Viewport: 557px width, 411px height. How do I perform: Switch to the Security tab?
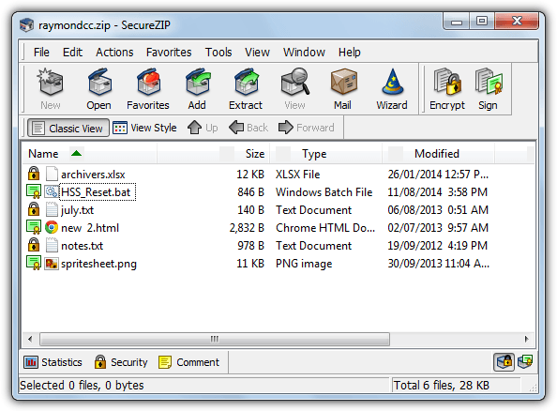point(121,362)
